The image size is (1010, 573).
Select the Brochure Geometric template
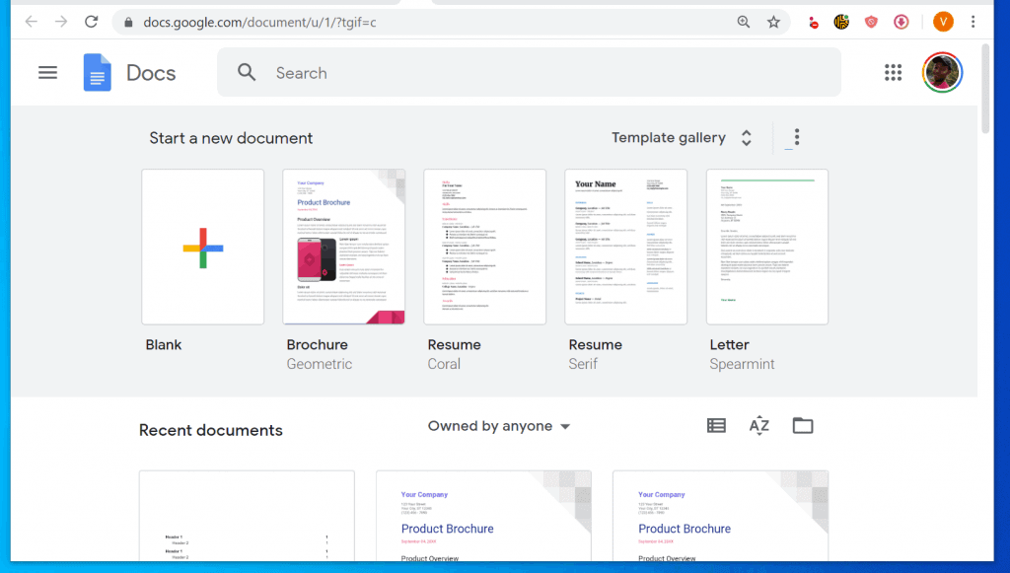[x=343, y=247]
